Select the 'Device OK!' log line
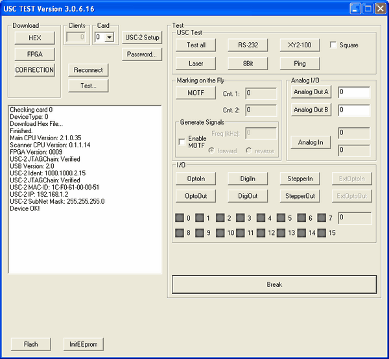This screenshot has height=359, width=389. point(25,208)
